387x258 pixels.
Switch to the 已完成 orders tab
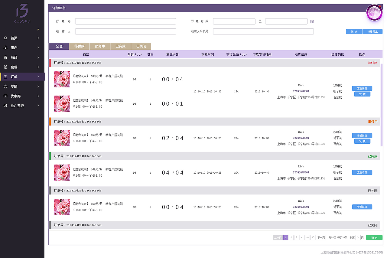point(120,46)
